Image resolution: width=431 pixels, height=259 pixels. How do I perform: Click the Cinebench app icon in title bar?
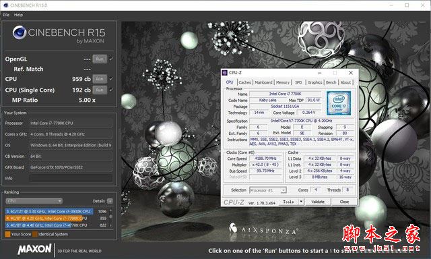5,5
